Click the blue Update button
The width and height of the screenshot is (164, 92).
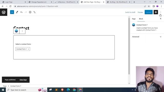[x=149, y=12]
